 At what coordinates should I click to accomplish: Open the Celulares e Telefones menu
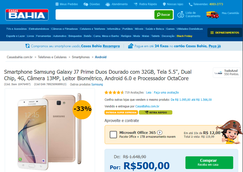pos(92,29)
